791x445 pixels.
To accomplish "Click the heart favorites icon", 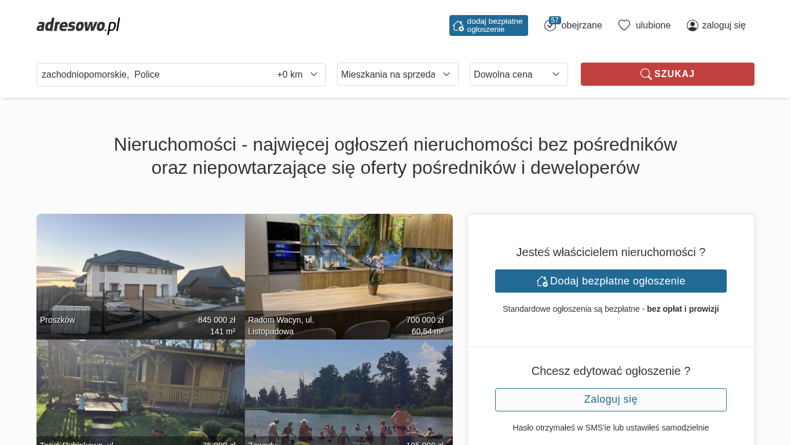I will [624, 25].
